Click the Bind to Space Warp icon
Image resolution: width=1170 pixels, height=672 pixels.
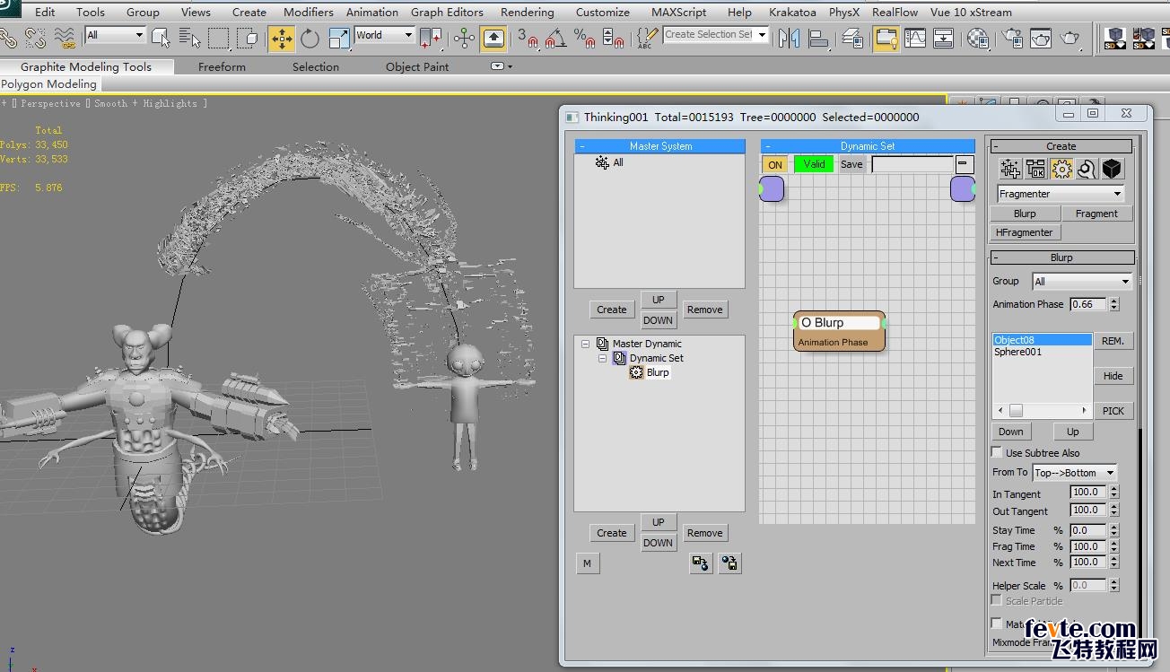click(65, 38)
